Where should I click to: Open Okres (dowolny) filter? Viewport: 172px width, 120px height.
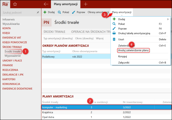point(84,38)
